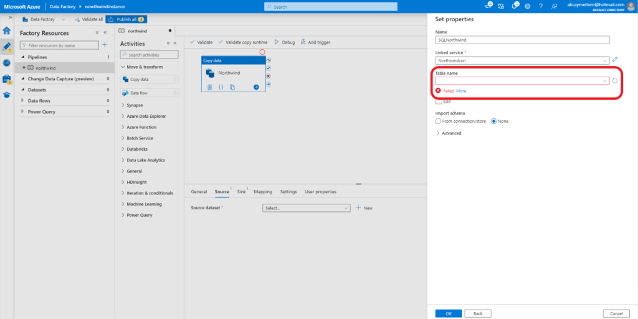Click the More link beside Failed
The height and width of the screenshot is (319, 638).
click(461, 91)
